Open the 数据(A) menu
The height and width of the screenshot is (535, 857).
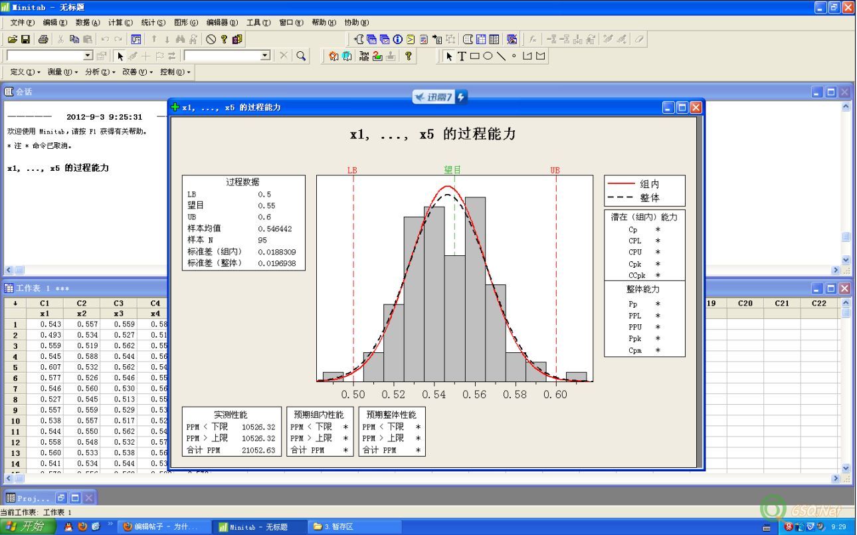(88, 22)
